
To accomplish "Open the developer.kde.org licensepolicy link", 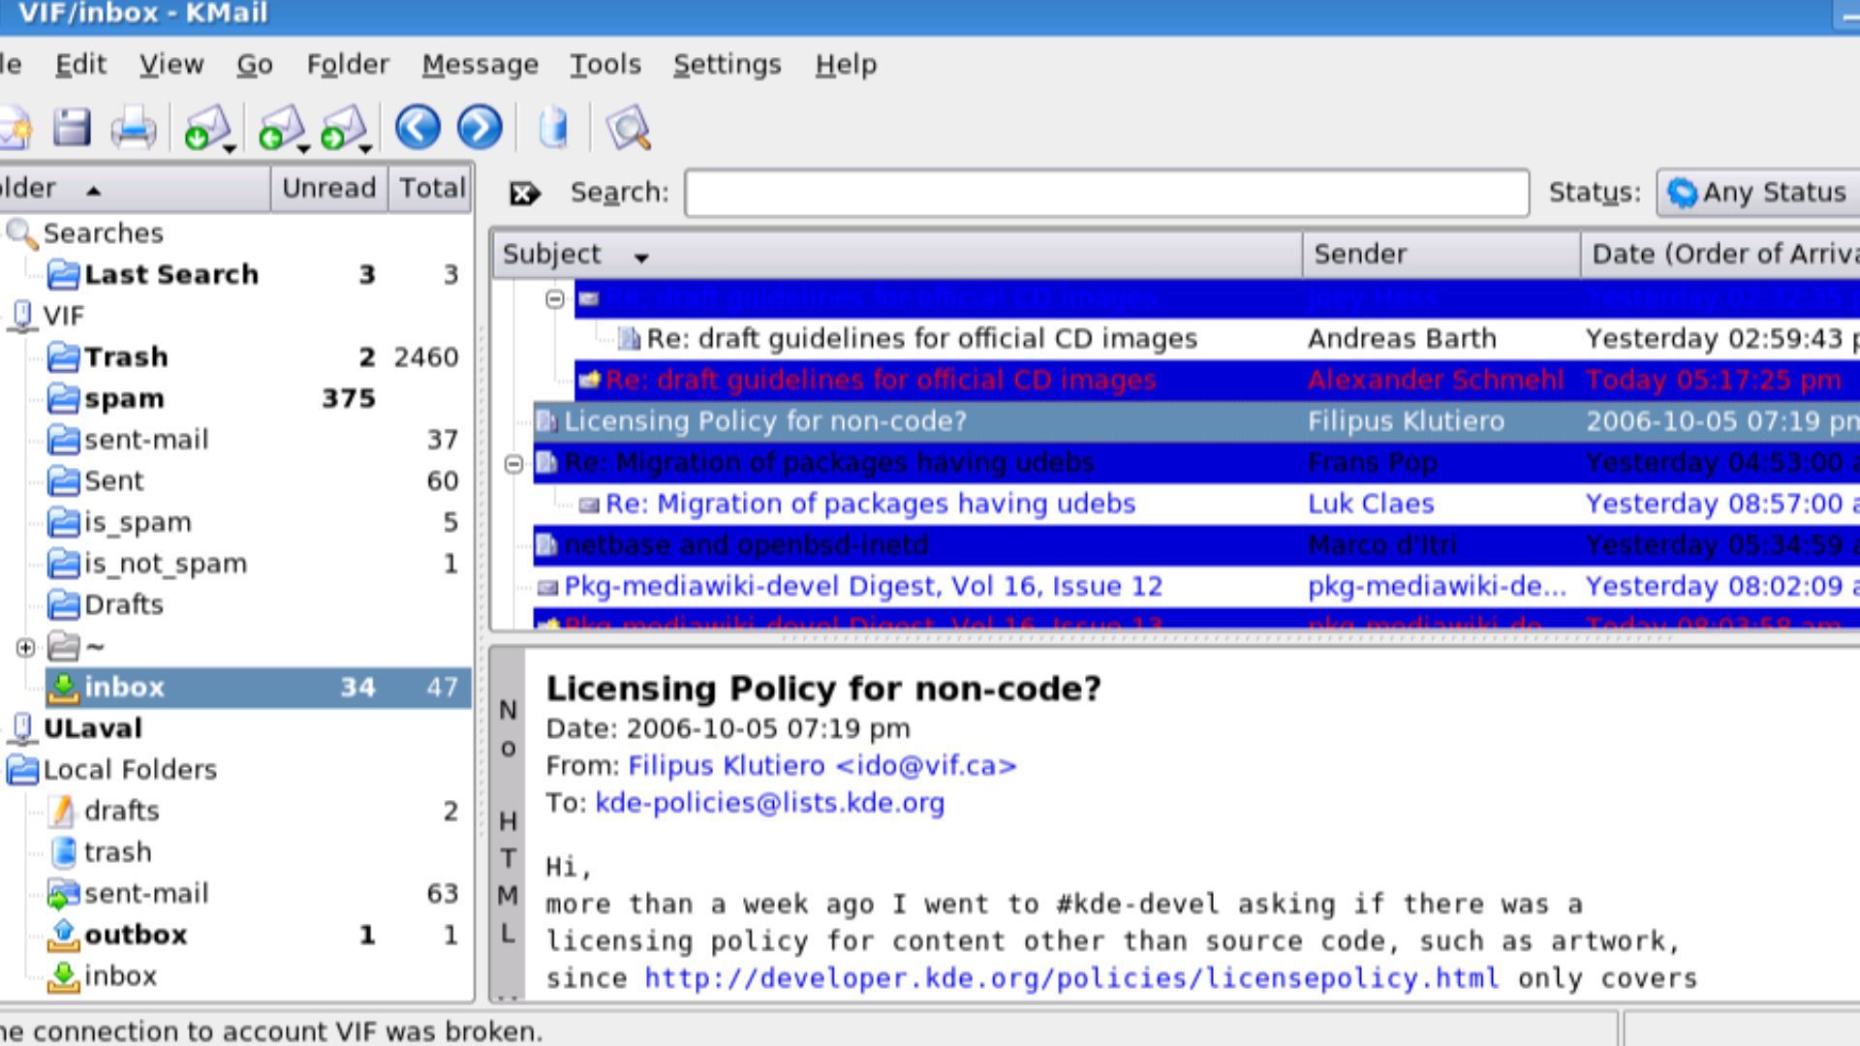I will (x=1071, y=978).
